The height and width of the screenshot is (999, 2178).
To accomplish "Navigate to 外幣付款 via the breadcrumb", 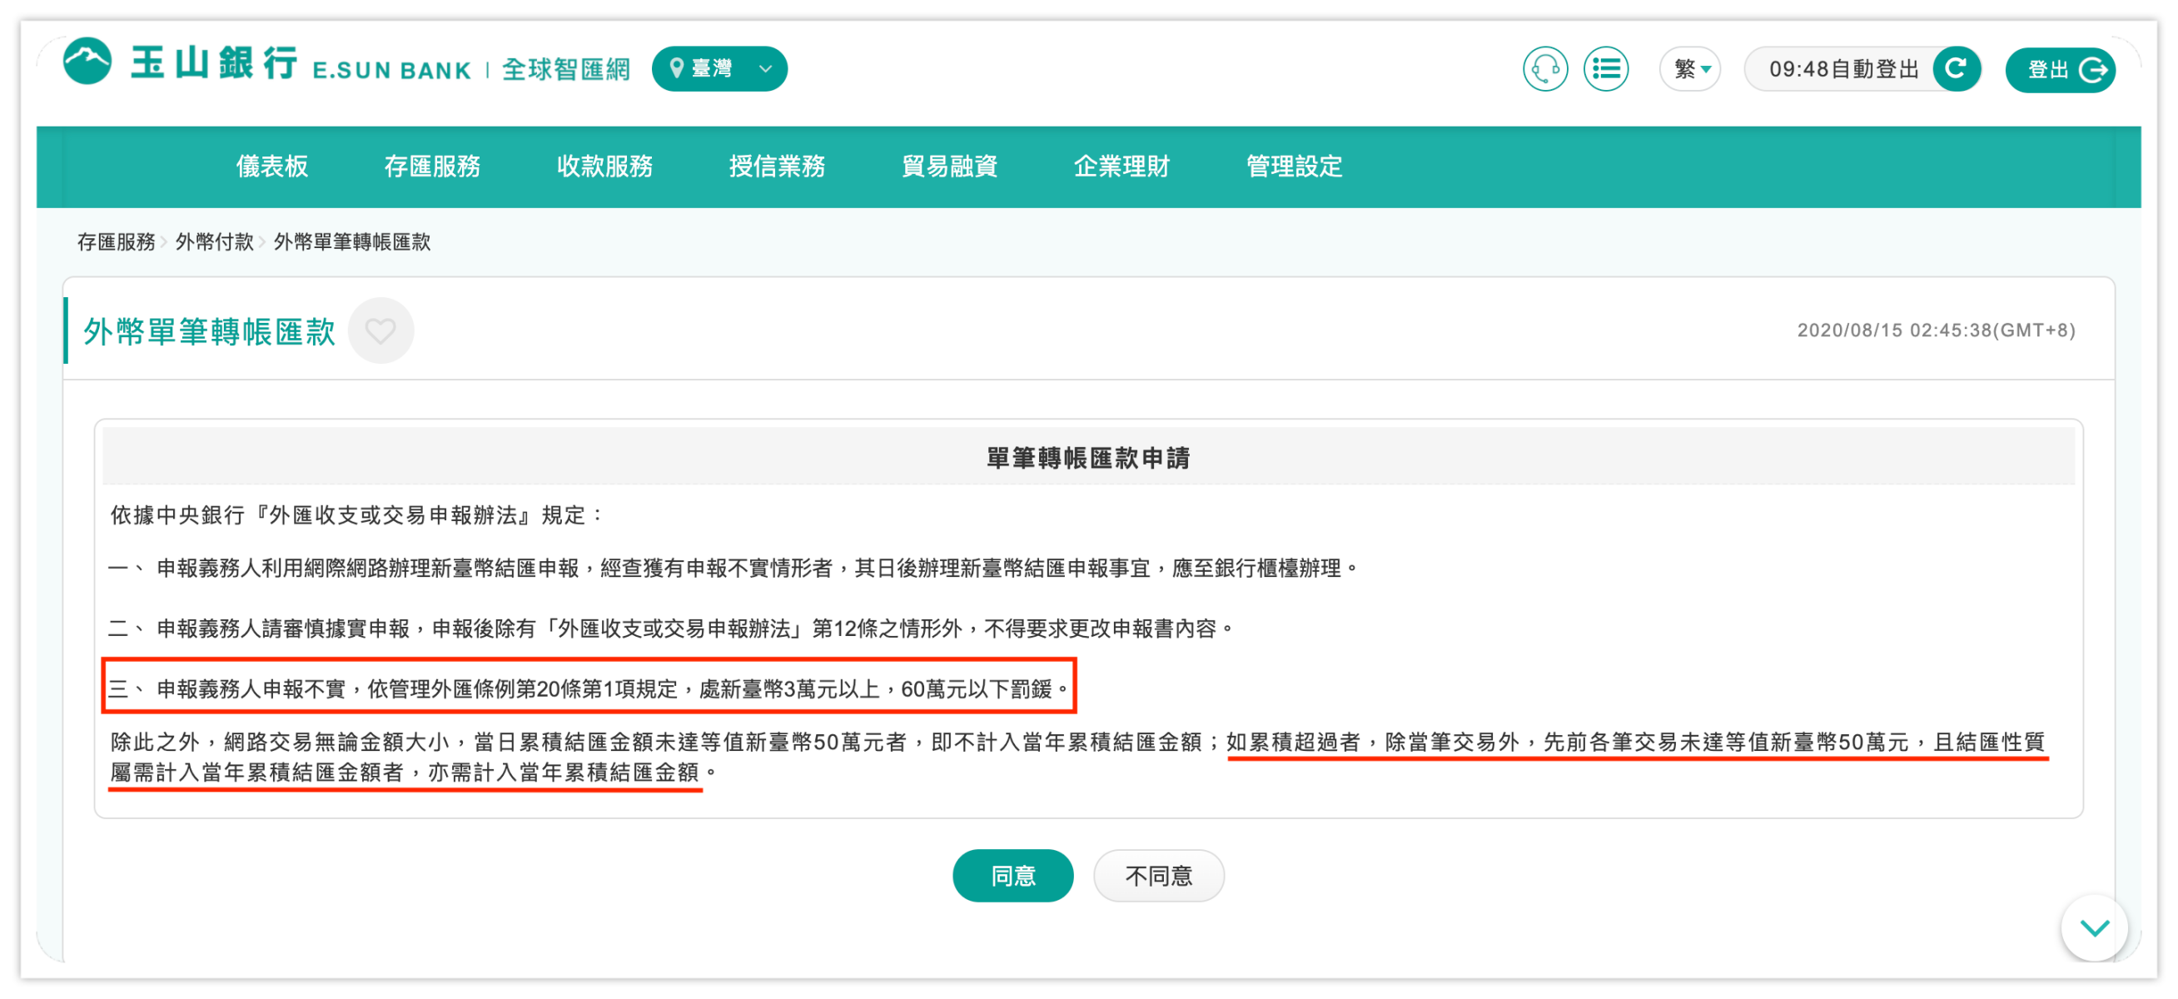I will (215, 242).
